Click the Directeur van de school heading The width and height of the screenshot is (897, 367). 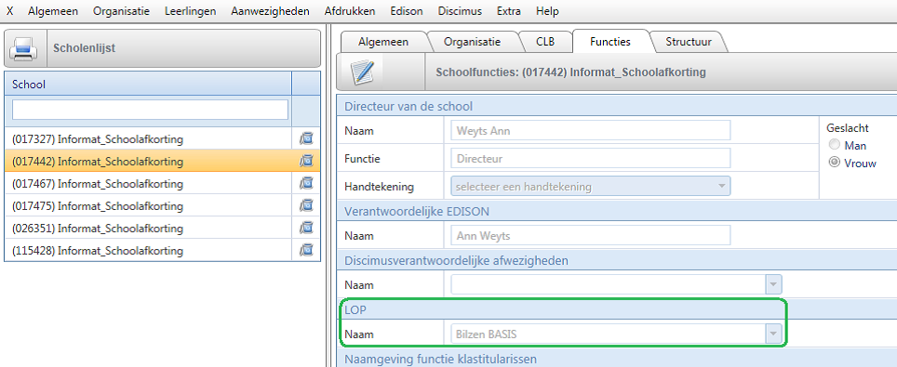coord(408,106)
